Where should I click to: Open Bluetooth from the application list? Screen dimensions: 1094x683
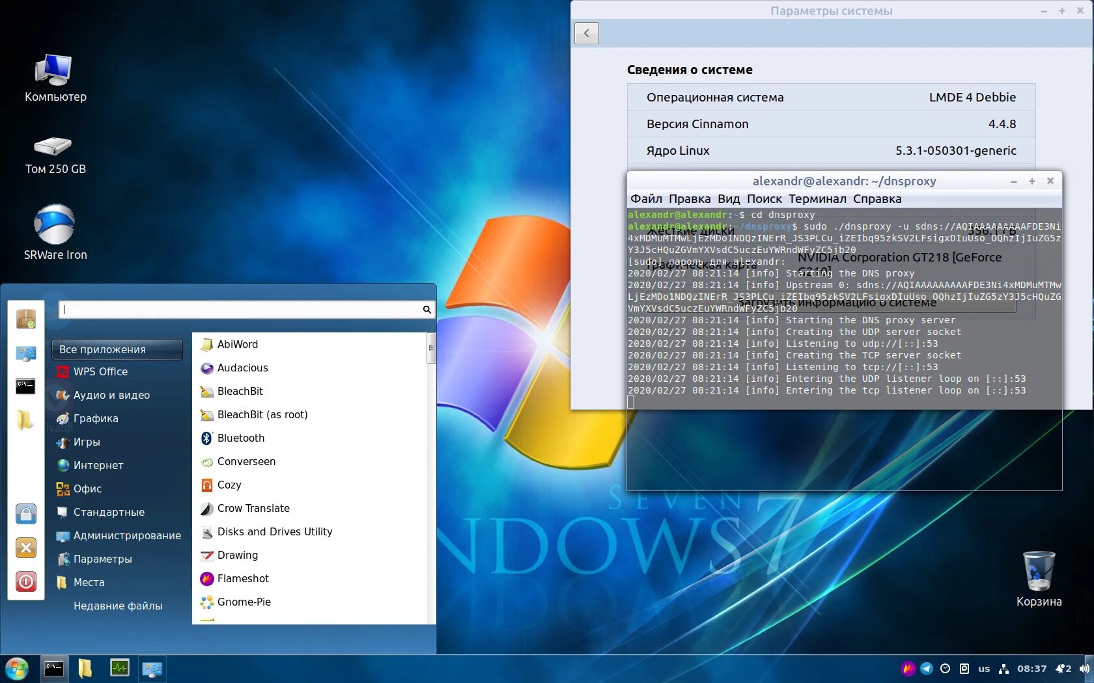(311, 438)
